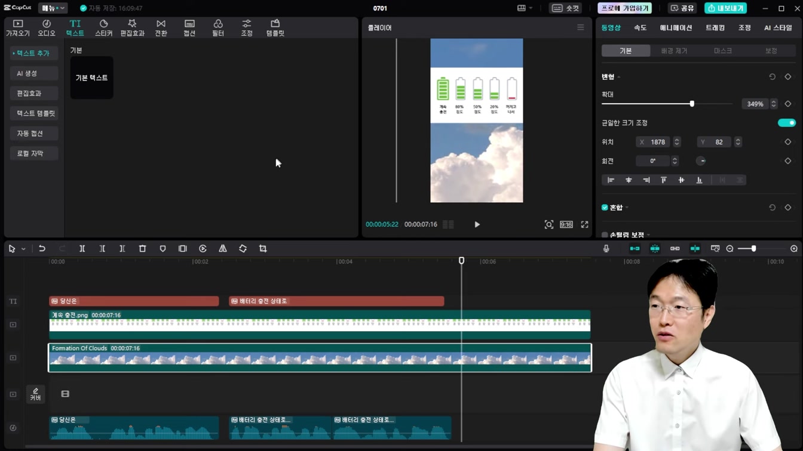Image resolution: width=803 pixels, height=451 pixels.
Task: Open the 편집효과 effects tab
Action: [x=132, y=27]
